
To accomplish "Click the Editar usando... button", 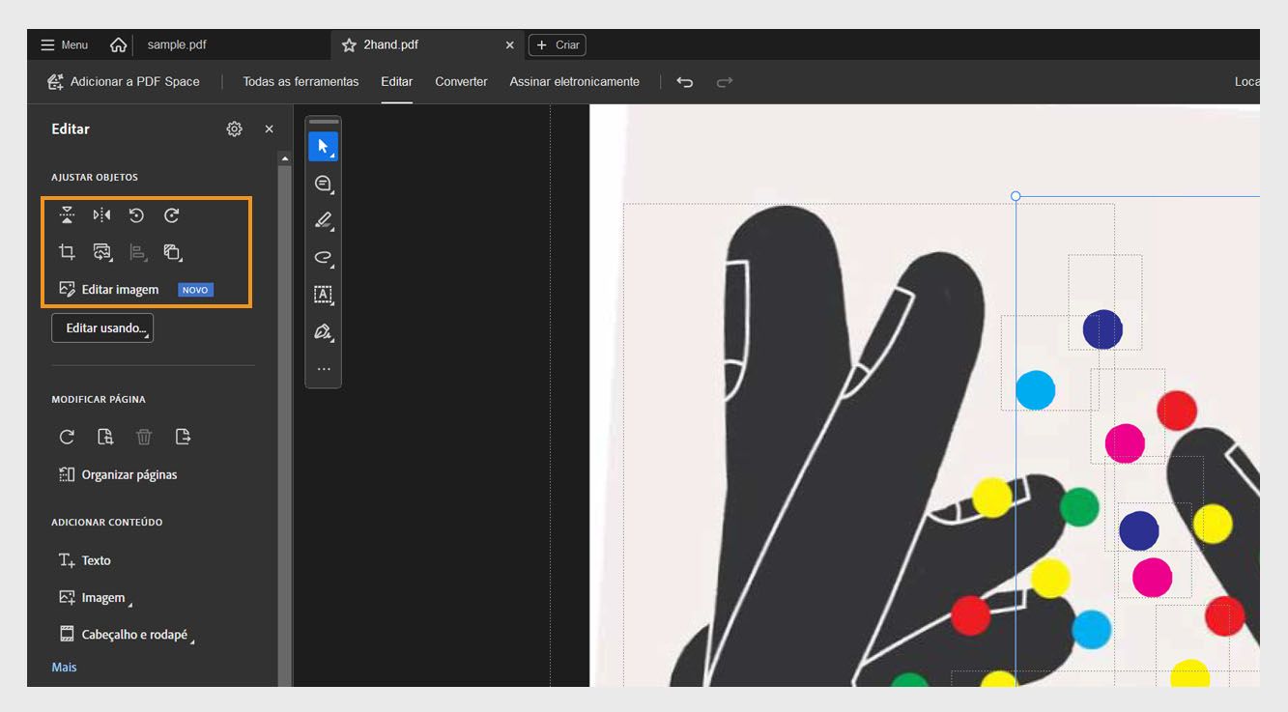I will click(101, 328).
